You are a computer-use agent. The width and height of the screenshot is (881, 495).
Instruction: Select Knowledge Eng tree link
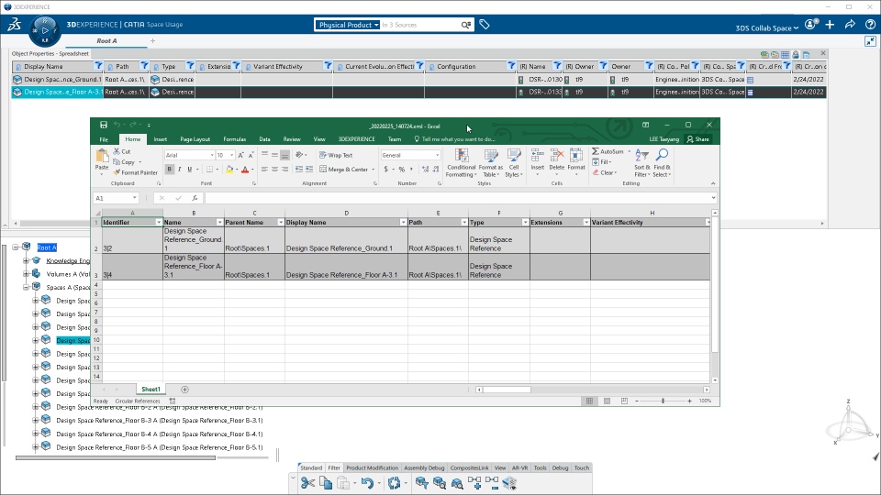[x=68, y=260]
